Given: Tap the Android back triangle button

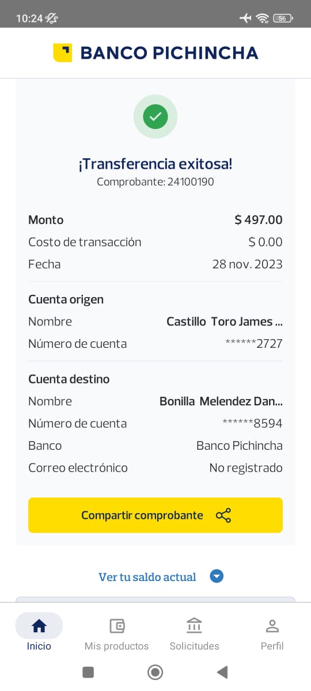Looking at the screenshot, I should [222, 672].
